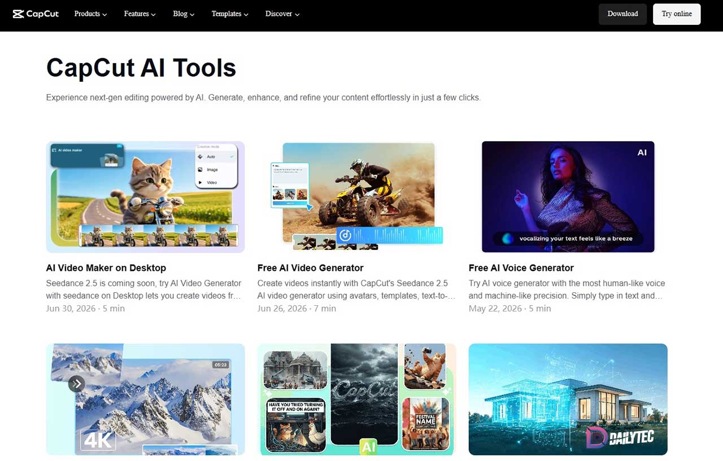Click the CapCut logo in header
Image resolution: width=723 pixels, height=461 pixels.
(36, 14)
